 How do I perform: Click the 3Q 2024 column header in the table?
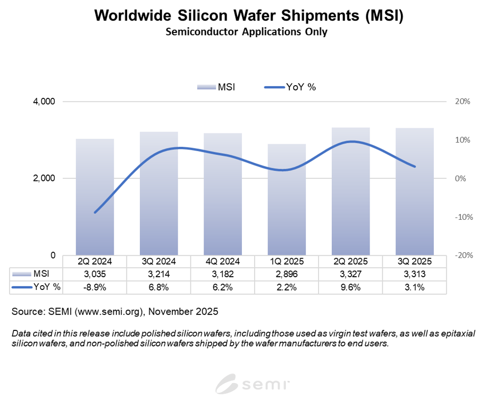158,261
